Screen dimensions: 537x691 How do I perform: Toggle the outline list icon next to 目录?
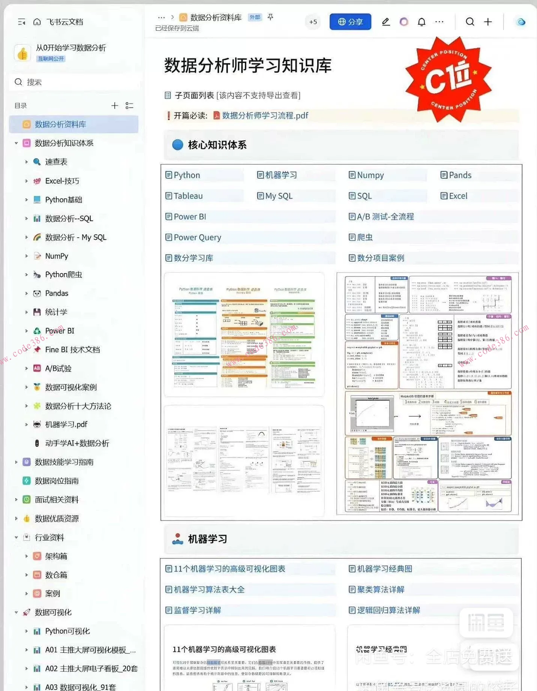point(129,106)
